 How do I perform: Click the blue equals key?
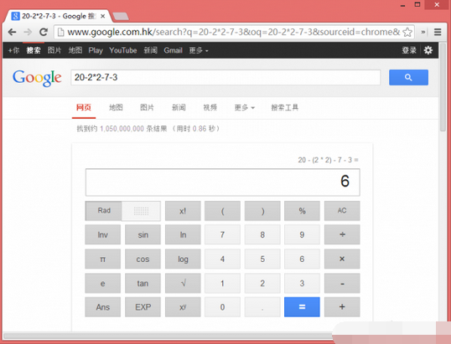point(302,307)
